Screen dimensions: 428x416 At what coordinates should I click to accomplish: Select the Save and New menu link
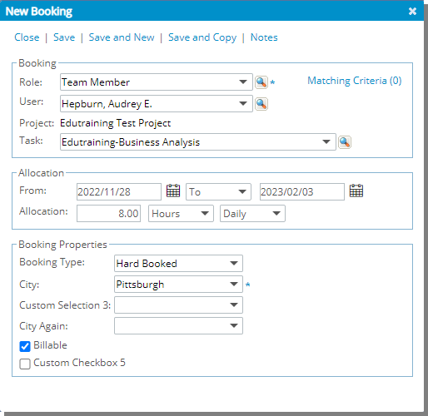(x=122, y=37)
